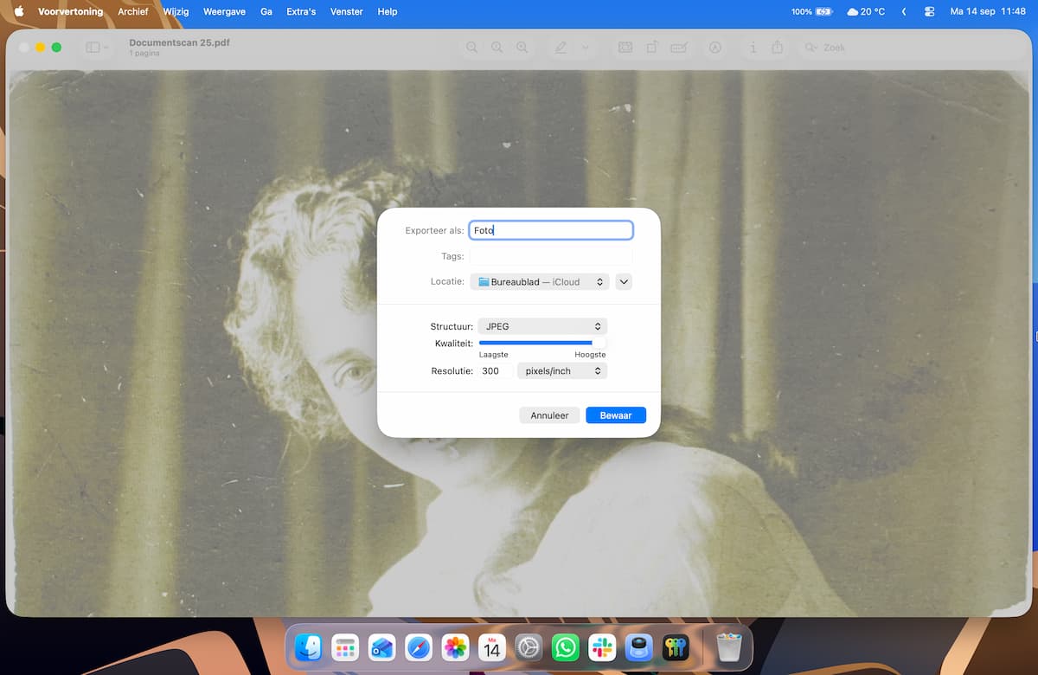This screenshot has height=675, width=1038.
Task: Open Finder from the Dock
Action: [x=308, y=647]
